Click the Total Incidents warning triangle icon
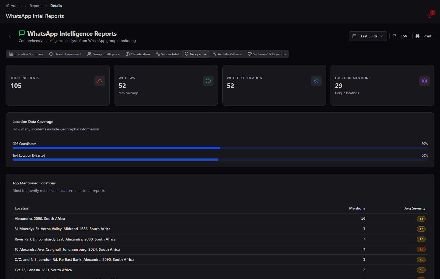 (100, 81)
